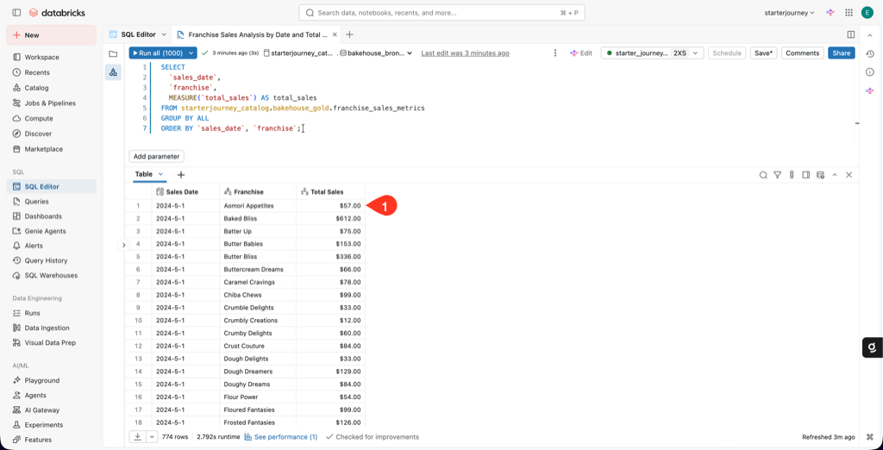Open query info icon in right rail
This screenshot has height=450, width=883.
tap(870, 72)
